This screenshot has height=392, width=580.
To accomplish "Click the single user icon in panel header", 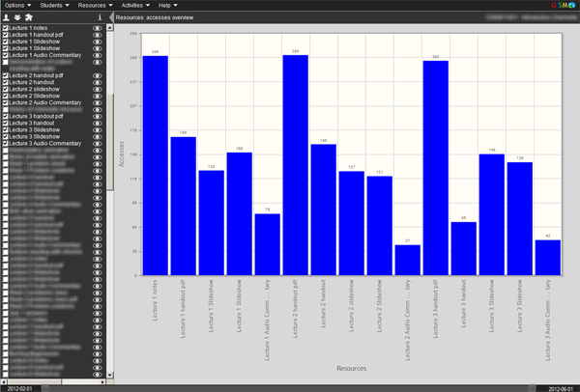I will coord(7,17).
